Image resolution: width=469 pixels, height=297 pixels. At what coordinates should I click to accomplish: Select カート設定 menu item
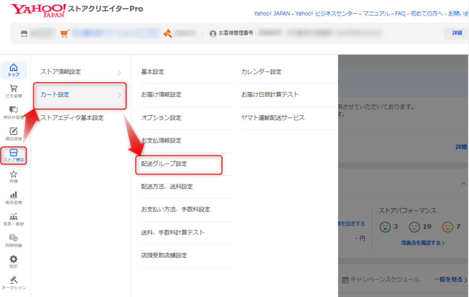point(55,94)
